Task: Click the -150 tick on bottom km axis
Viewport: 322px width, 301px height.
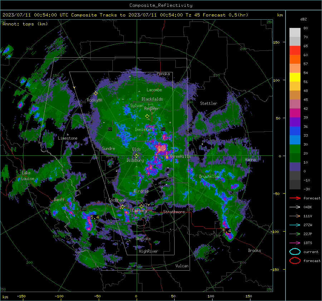Action: click(x=21, y=296)
